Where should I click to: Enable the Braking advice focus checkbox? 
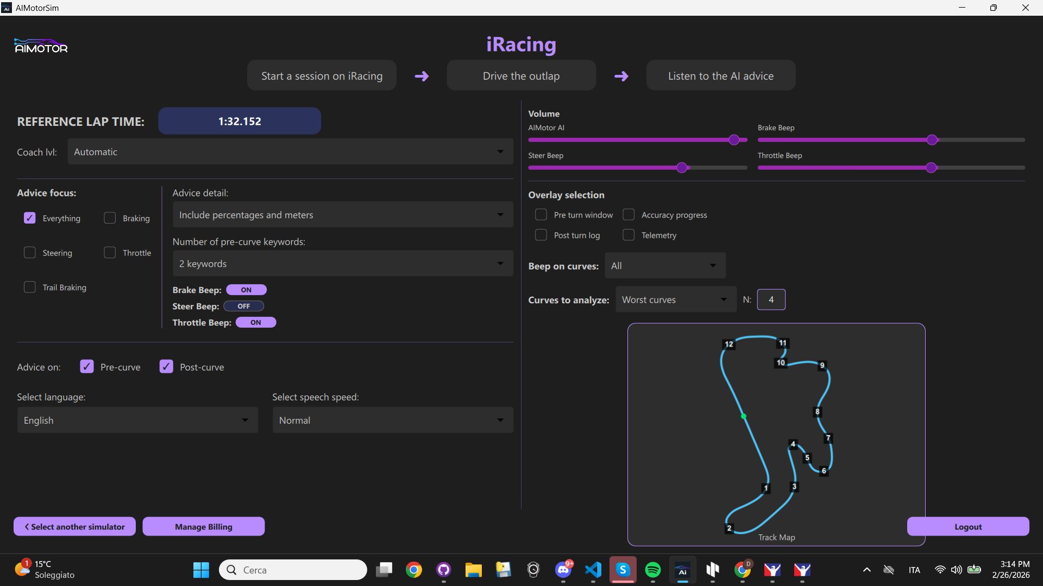point(110,218)
